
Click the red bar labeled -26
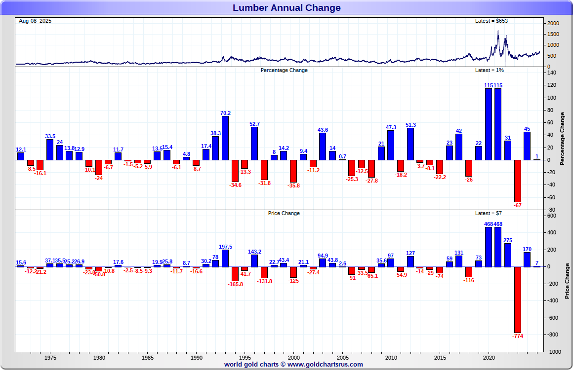pyautogui.click(x=469, y=168)
